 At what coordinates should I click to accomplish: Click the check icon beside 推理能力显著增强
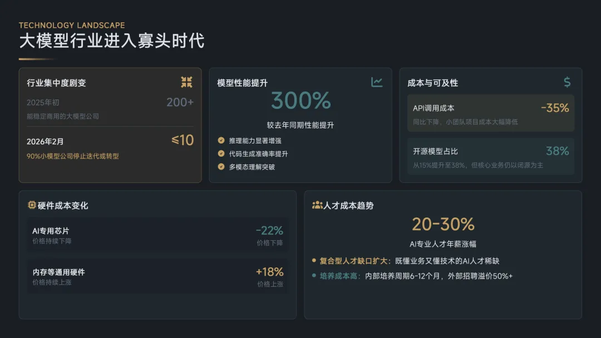click(x=221, y=141)
